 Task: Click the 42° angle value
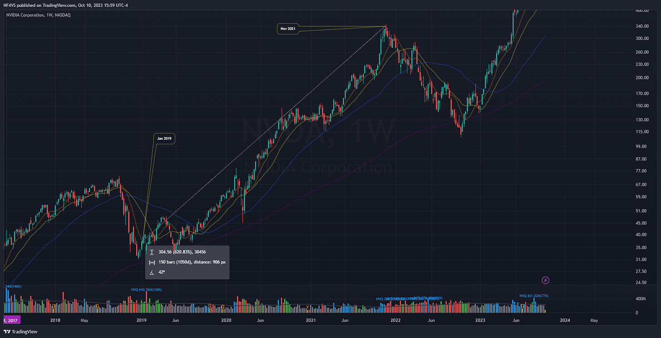pos(163,272)
